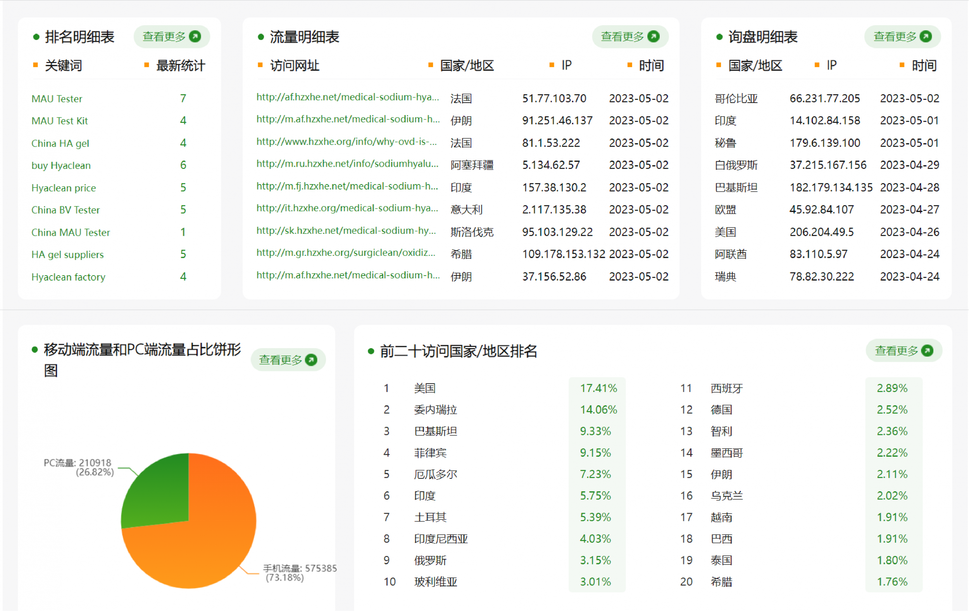Viewport: 969px width, 611px height.
Task: Click 西班牙 in country ranking
Action: 727,388
